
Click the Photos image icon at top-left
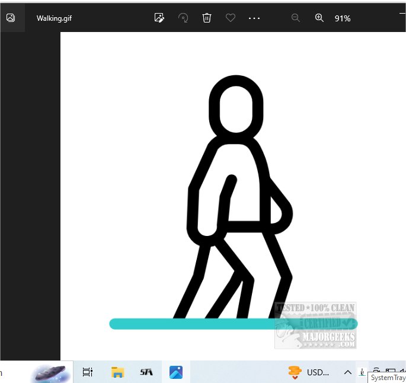pos(11,18)
